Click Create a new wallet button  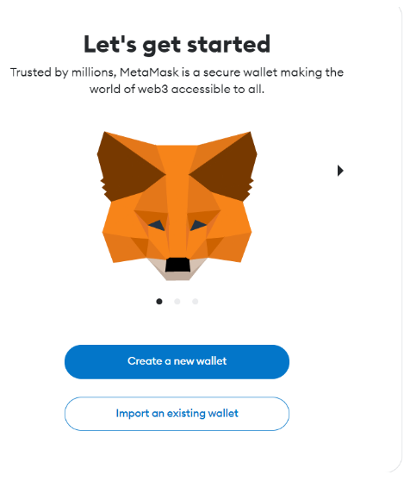(x=177, y=362)
